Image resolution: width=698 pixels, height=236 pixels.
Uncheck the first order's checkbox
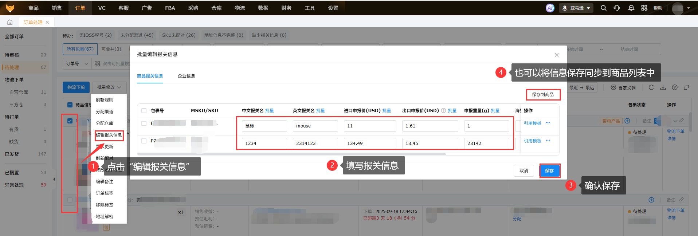coord(70,121)
